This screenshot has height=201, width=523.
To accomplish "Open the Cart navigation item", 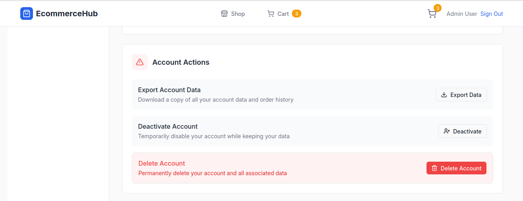I will click(x=283, y=14).
